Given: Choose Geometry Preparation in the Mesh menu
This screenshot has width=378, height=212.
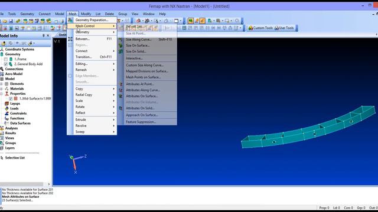Looking at the screenshot, I should [x=92, y=20].
